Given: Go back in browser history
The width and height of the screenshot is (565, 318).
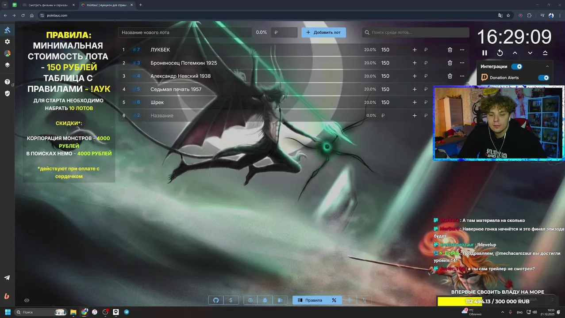Looking at the screenshot, I should 5,15.
